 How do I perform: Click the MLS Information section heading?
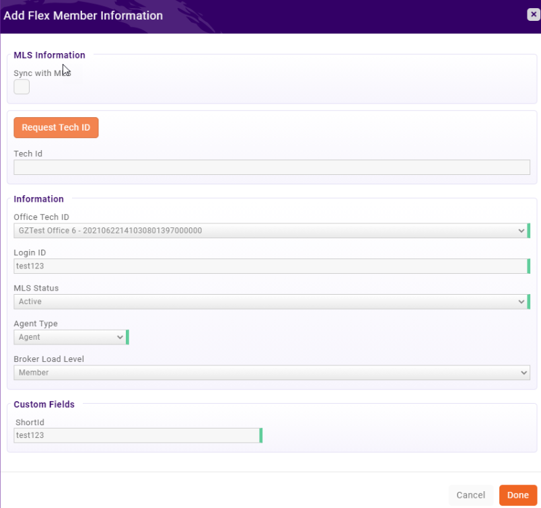pyautogui.click(x=49, y=55)
